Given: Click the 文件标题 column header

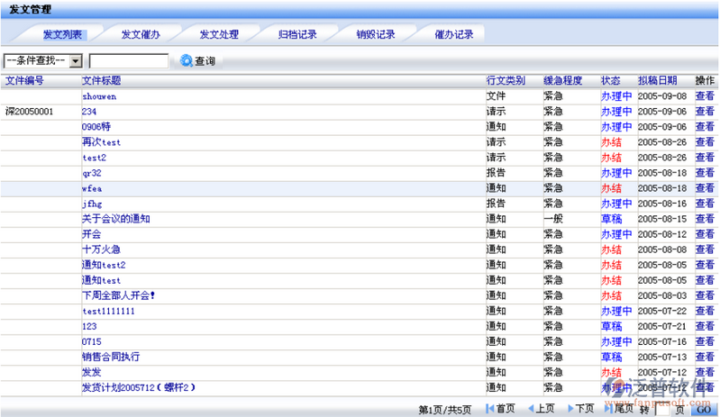Looking at the screenshot, I should point(101,80).
